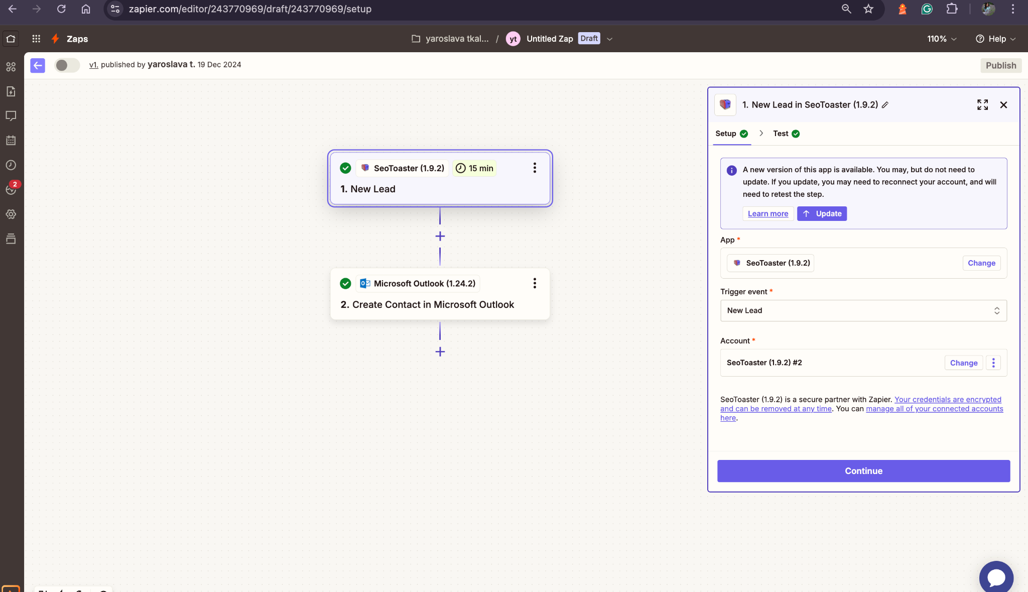
Task: Reload the page using browser refresh icon
Action: point(61,9)
